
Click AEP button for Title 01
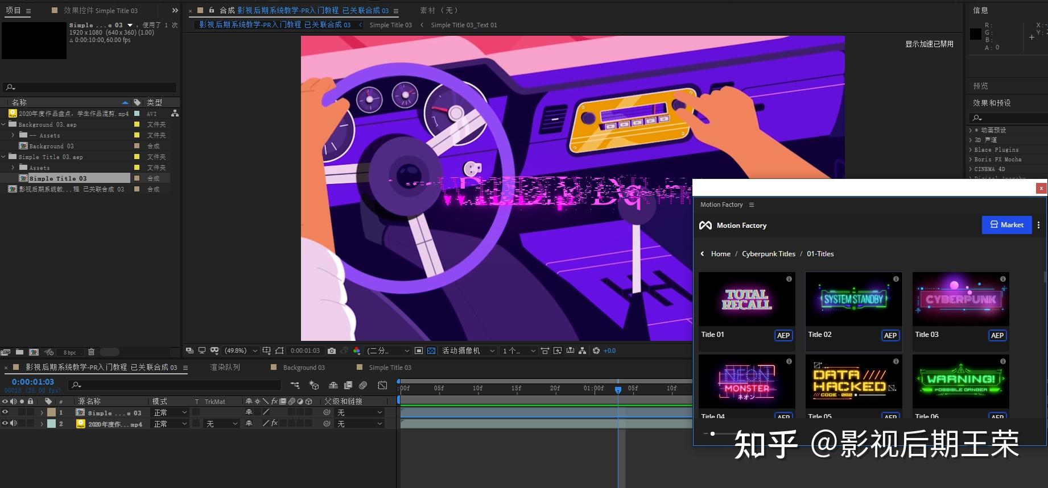pos(783,336)
